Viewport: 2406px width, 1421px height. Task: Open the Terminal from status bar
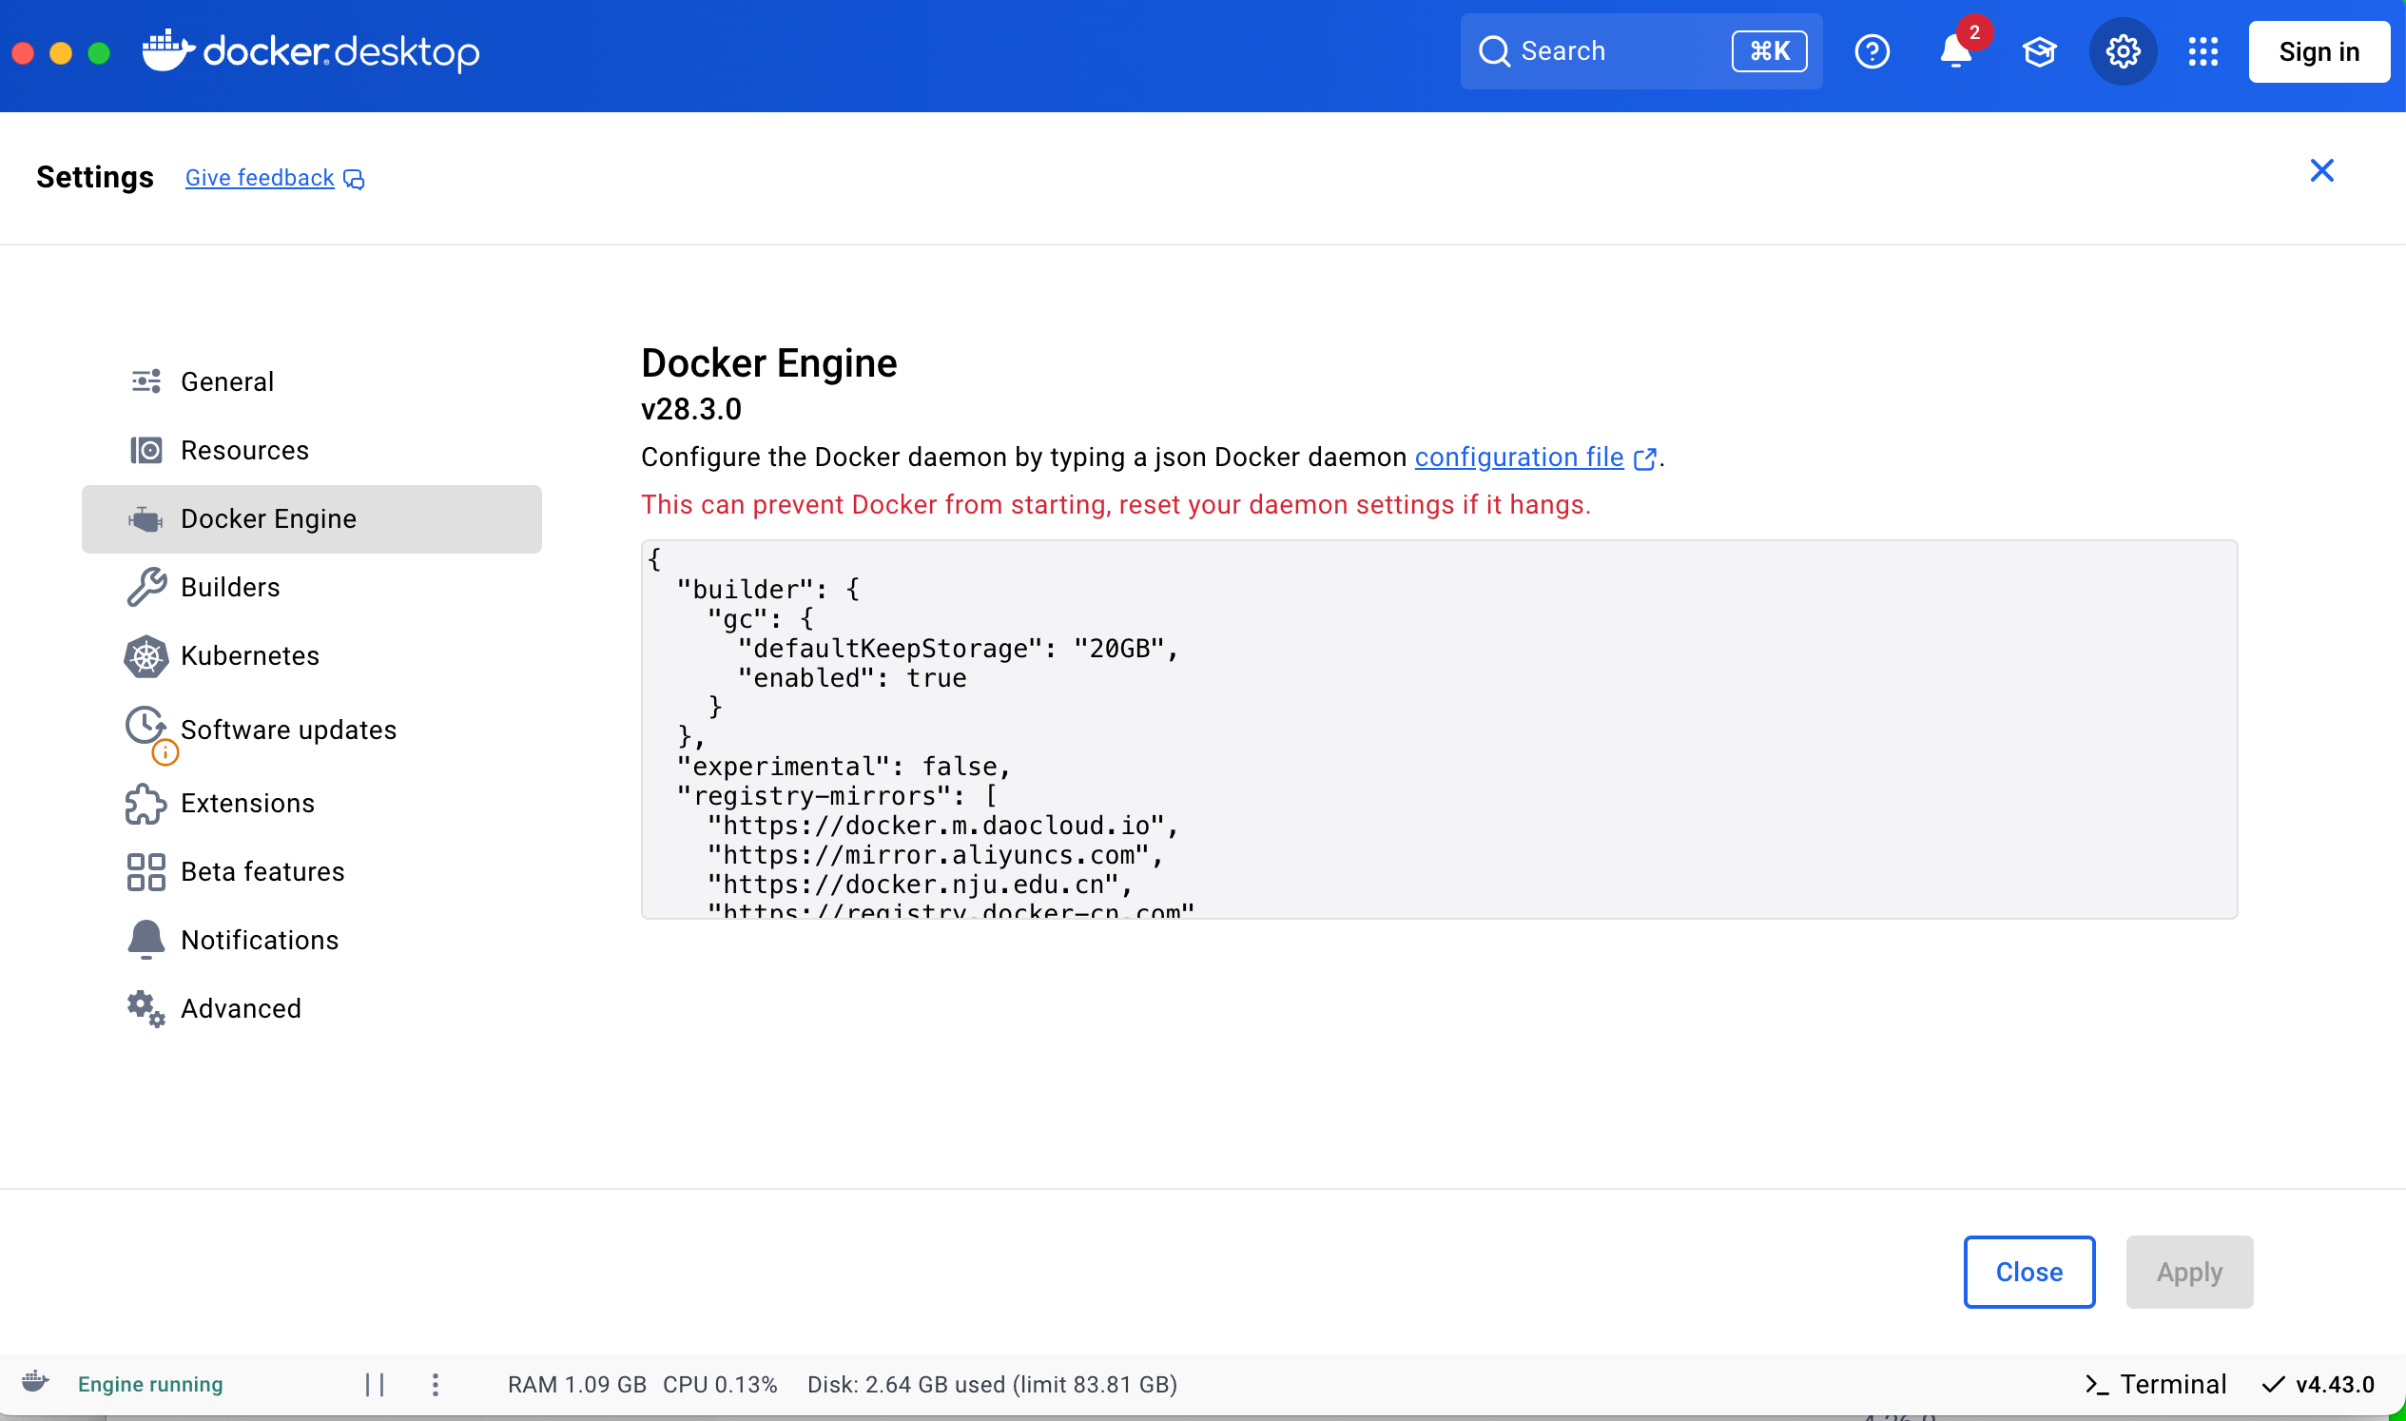[2156, 1385]
